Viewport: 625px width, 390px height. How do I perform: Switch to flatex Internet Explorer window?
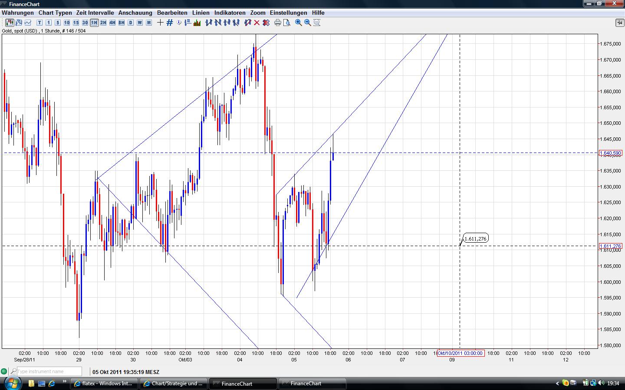coord(104,383)
